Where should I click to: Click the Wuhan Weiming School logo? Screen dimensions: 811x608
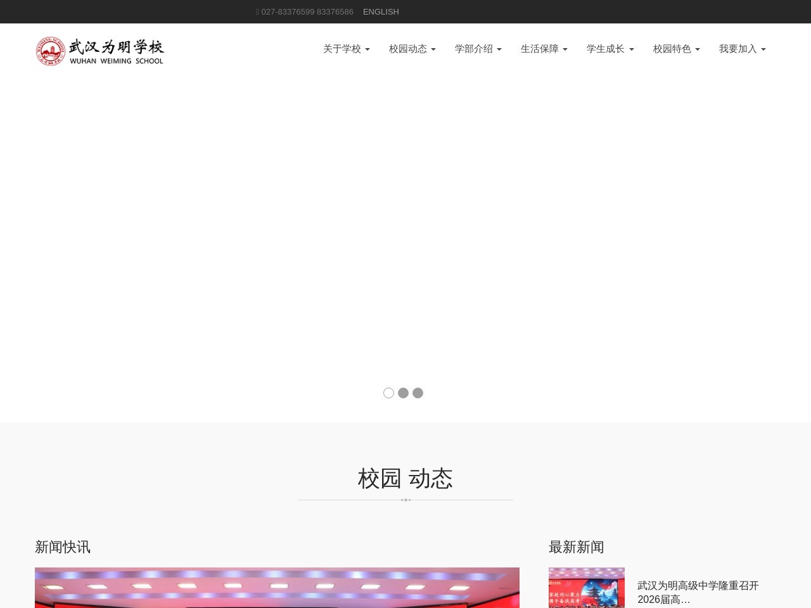coord(99,51)
